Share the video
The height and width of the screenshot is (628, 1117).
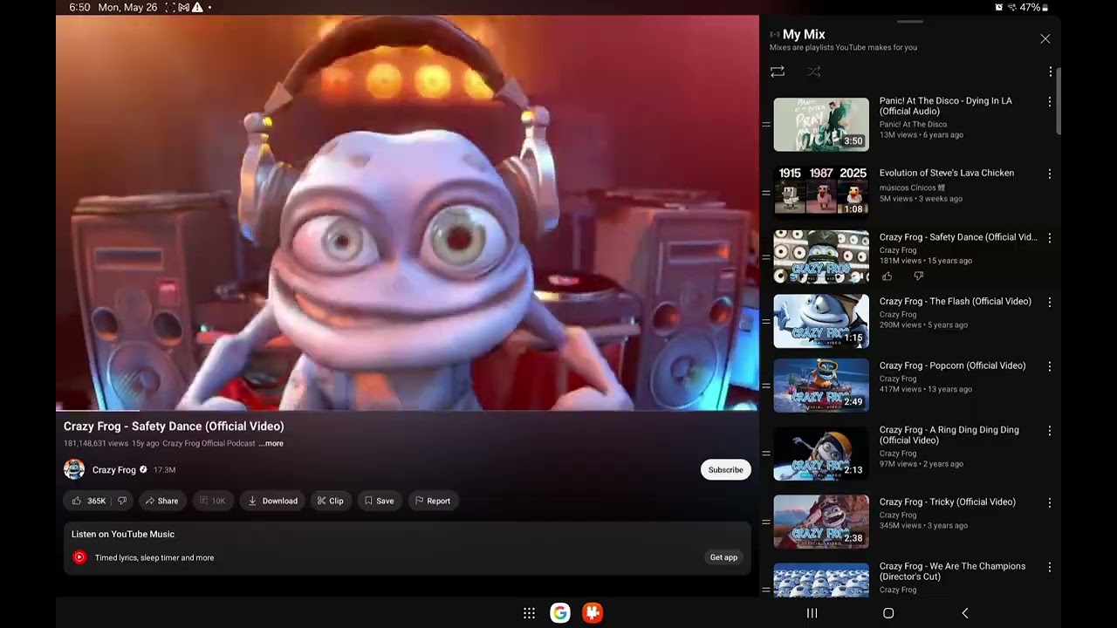click(x=161, y=501)
